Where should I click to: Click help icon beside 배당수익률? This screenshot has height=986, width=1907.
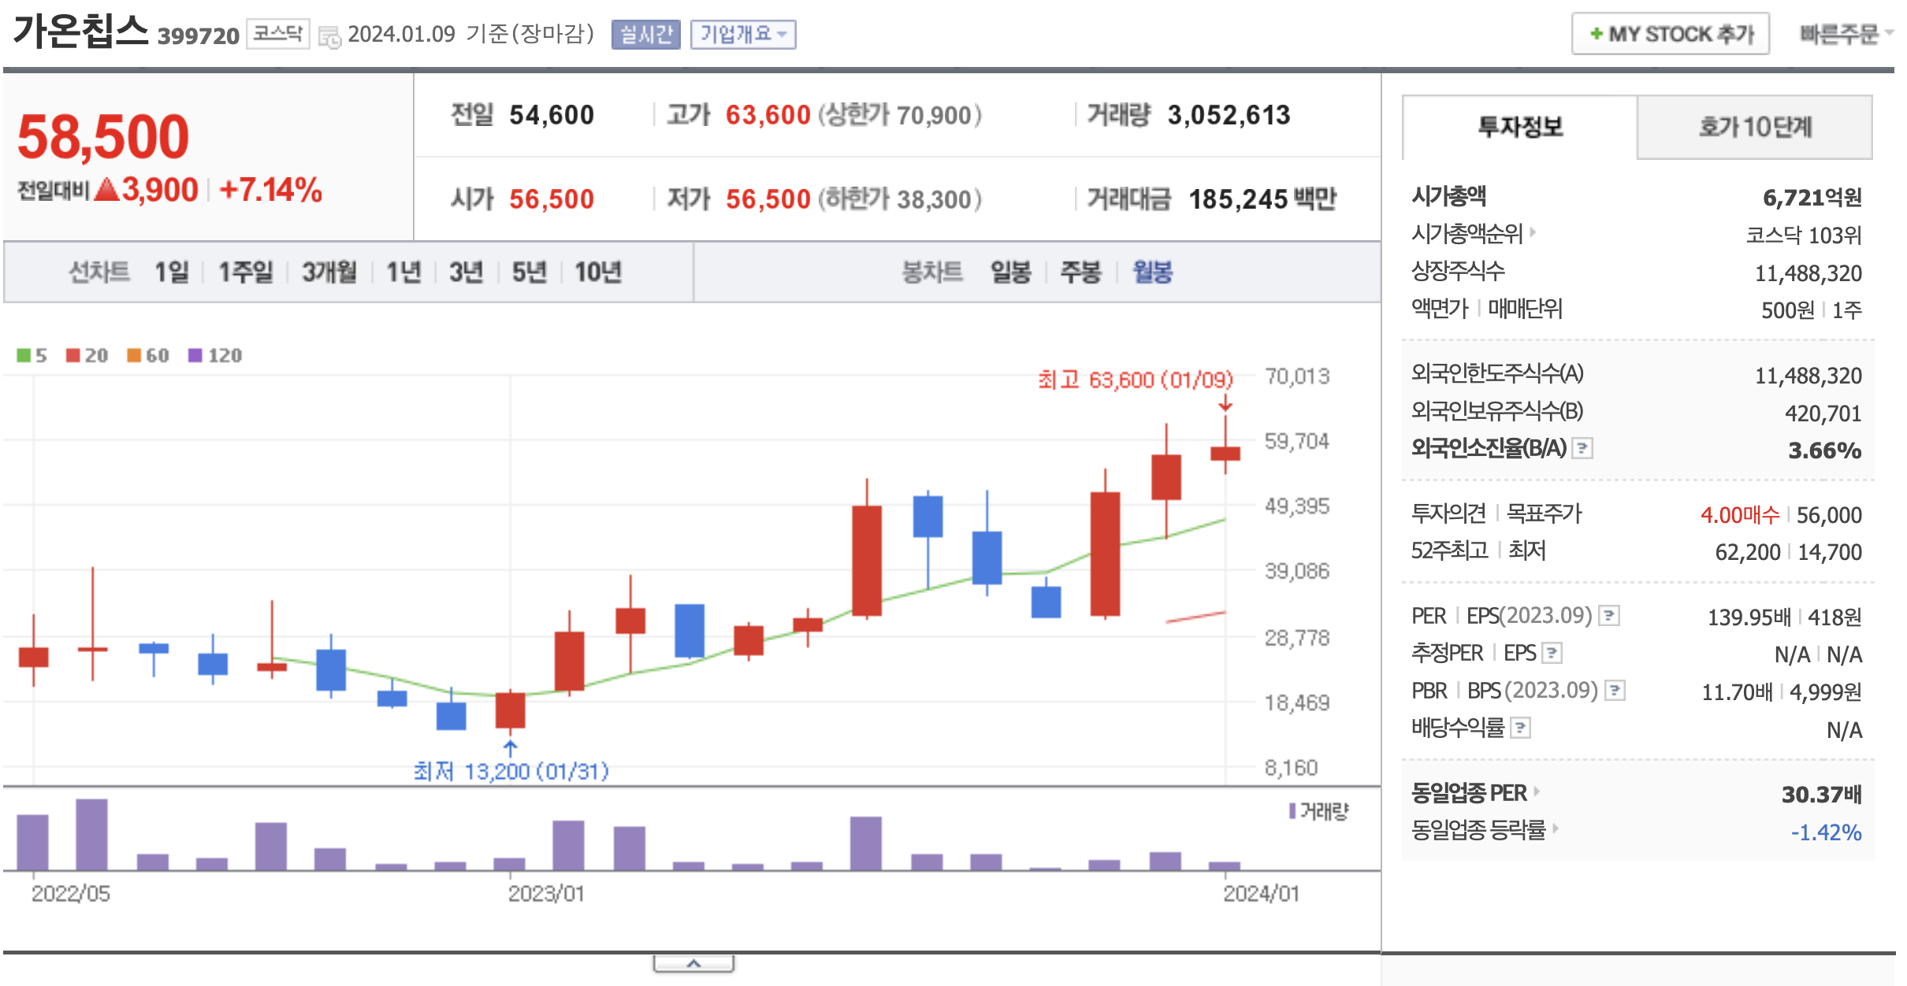[x=1520, y=728]
